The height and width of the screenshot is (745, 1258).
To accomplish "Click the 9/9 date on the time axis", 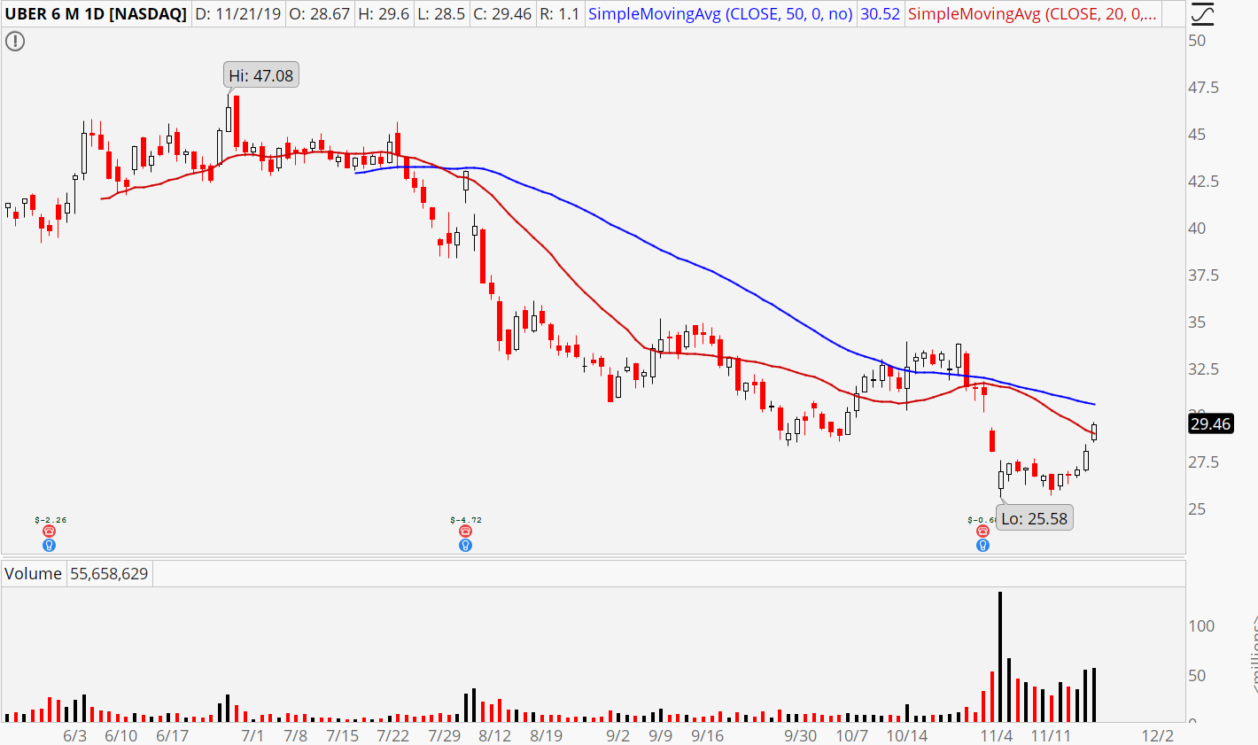I will point(660,736).
